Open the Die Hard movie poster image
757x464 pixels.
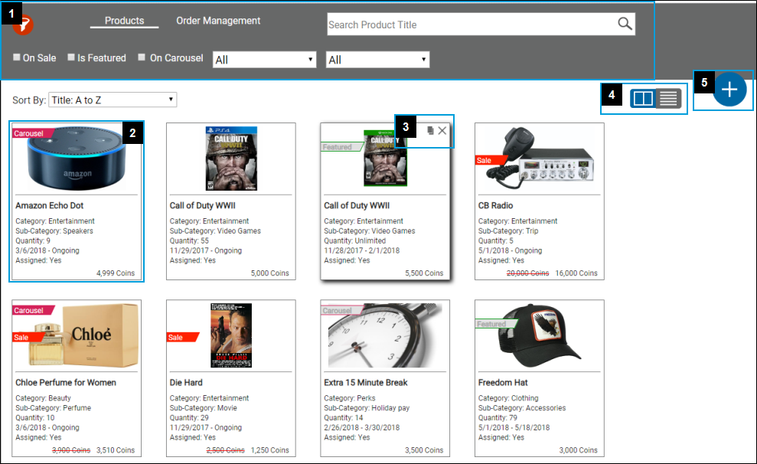click(x=231, y=335)
